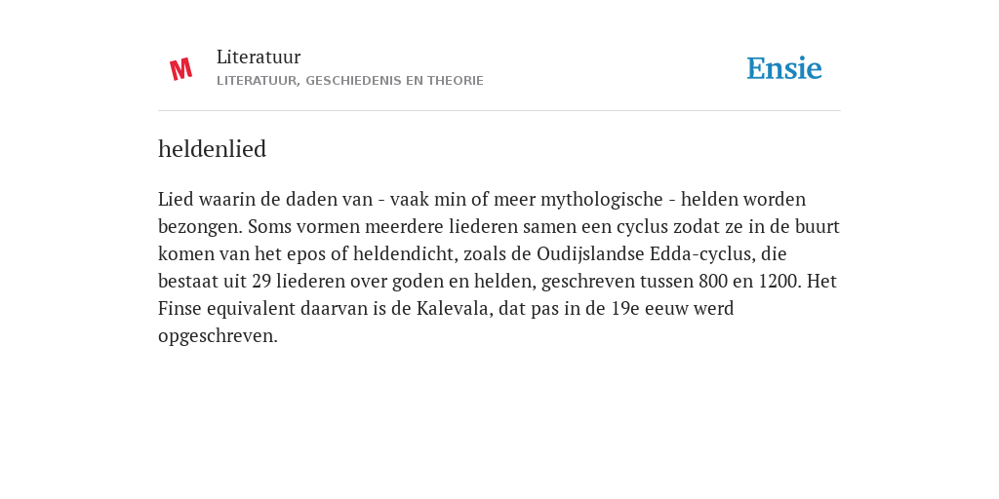999x499 pixels.
Task: Click the red M logo icon
Action: pos(180,69)
